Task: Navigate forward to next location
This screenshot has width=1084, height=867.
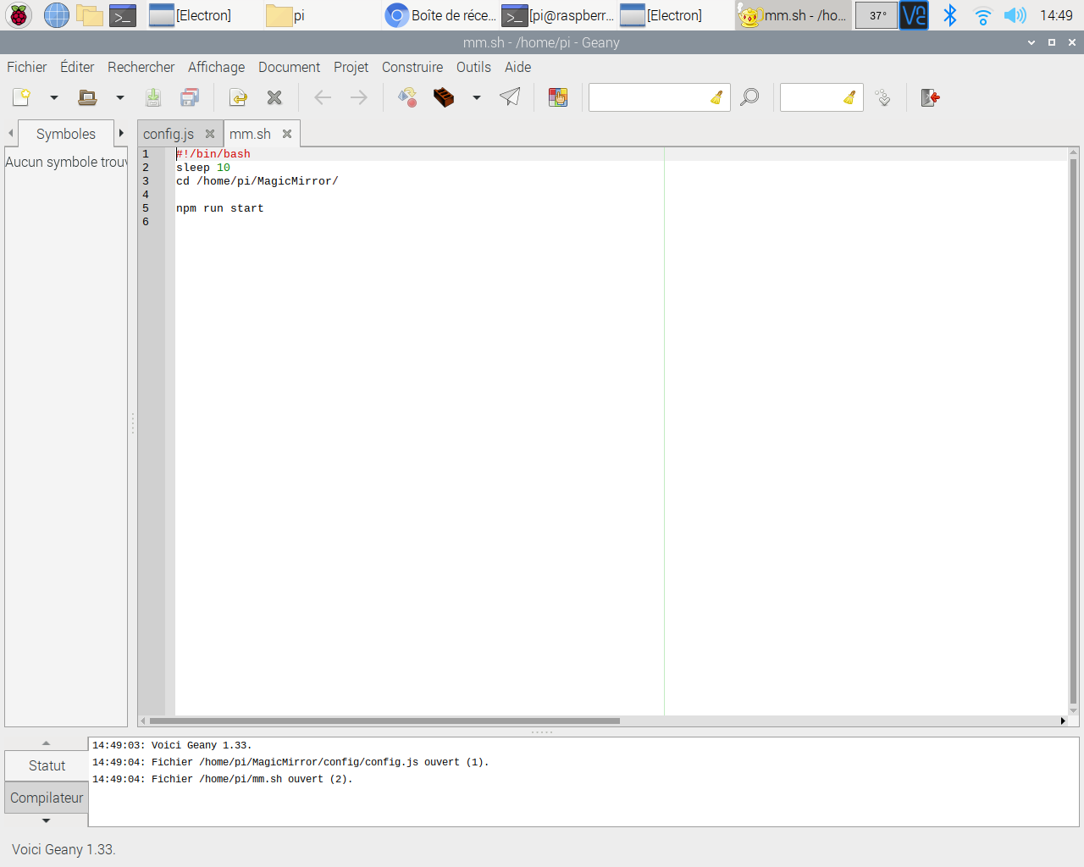Action: coord(358,97)
